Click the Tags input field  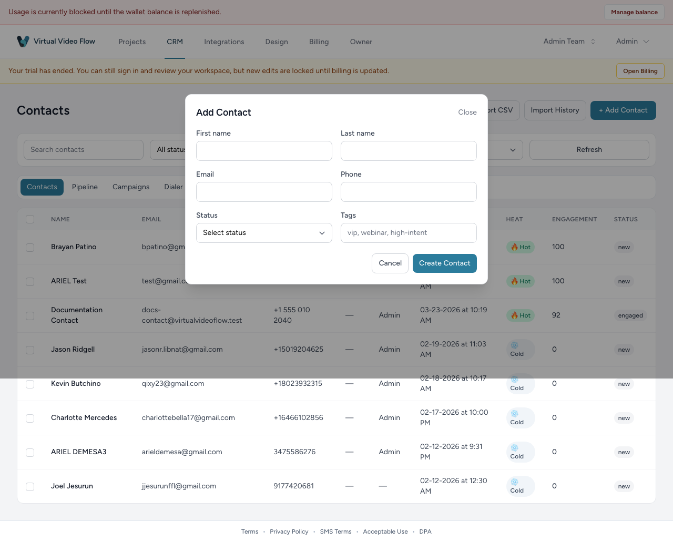tap(409, 233)
